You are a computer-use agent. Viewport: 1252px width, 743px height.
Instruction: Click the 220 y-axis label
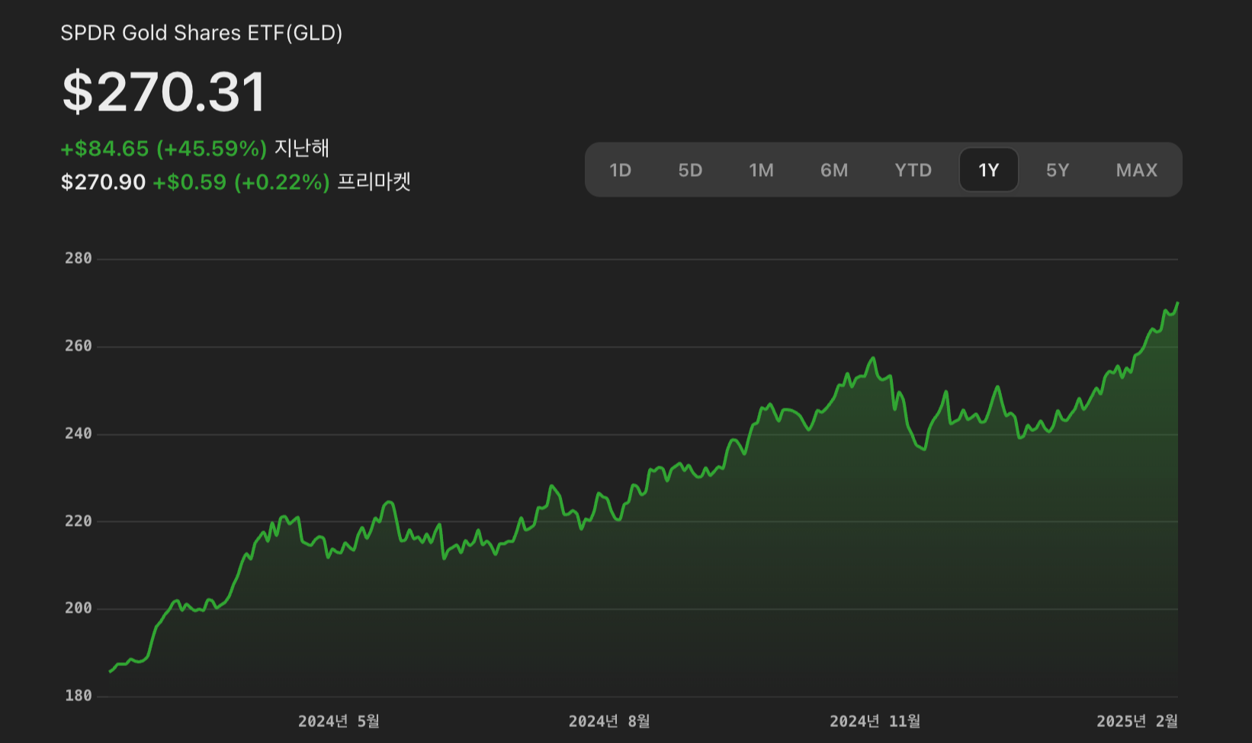(x=78, y=521)
